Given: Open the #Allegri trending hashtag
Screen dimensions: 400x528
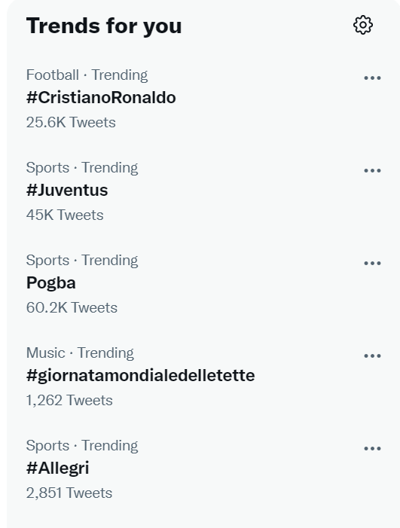Looking at the screenshot, I should click(x=57, y=468).
